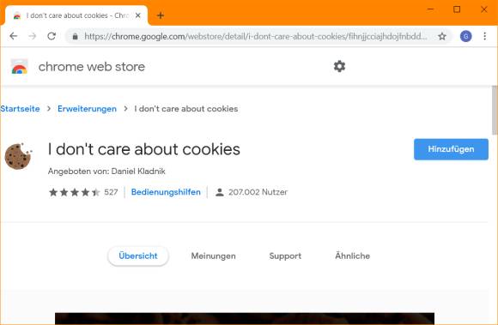This screenshot has width=498, height=325.
Task: Reload the page with the refresh icon
Action: pos(52,36)
